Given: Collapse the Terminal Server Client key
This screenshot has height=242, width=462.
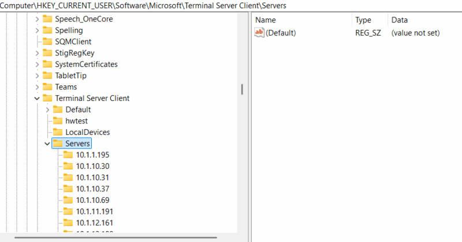Looking at the screenshot, I should pyautogui.click(x=37, y=99).
